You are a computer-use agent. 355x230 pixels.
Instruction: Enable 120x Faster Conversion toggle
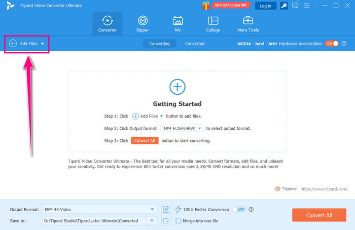[239, 209]
